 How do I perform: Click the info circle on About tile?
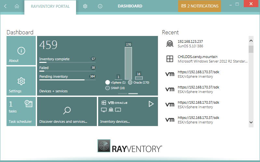pos(21,51)
